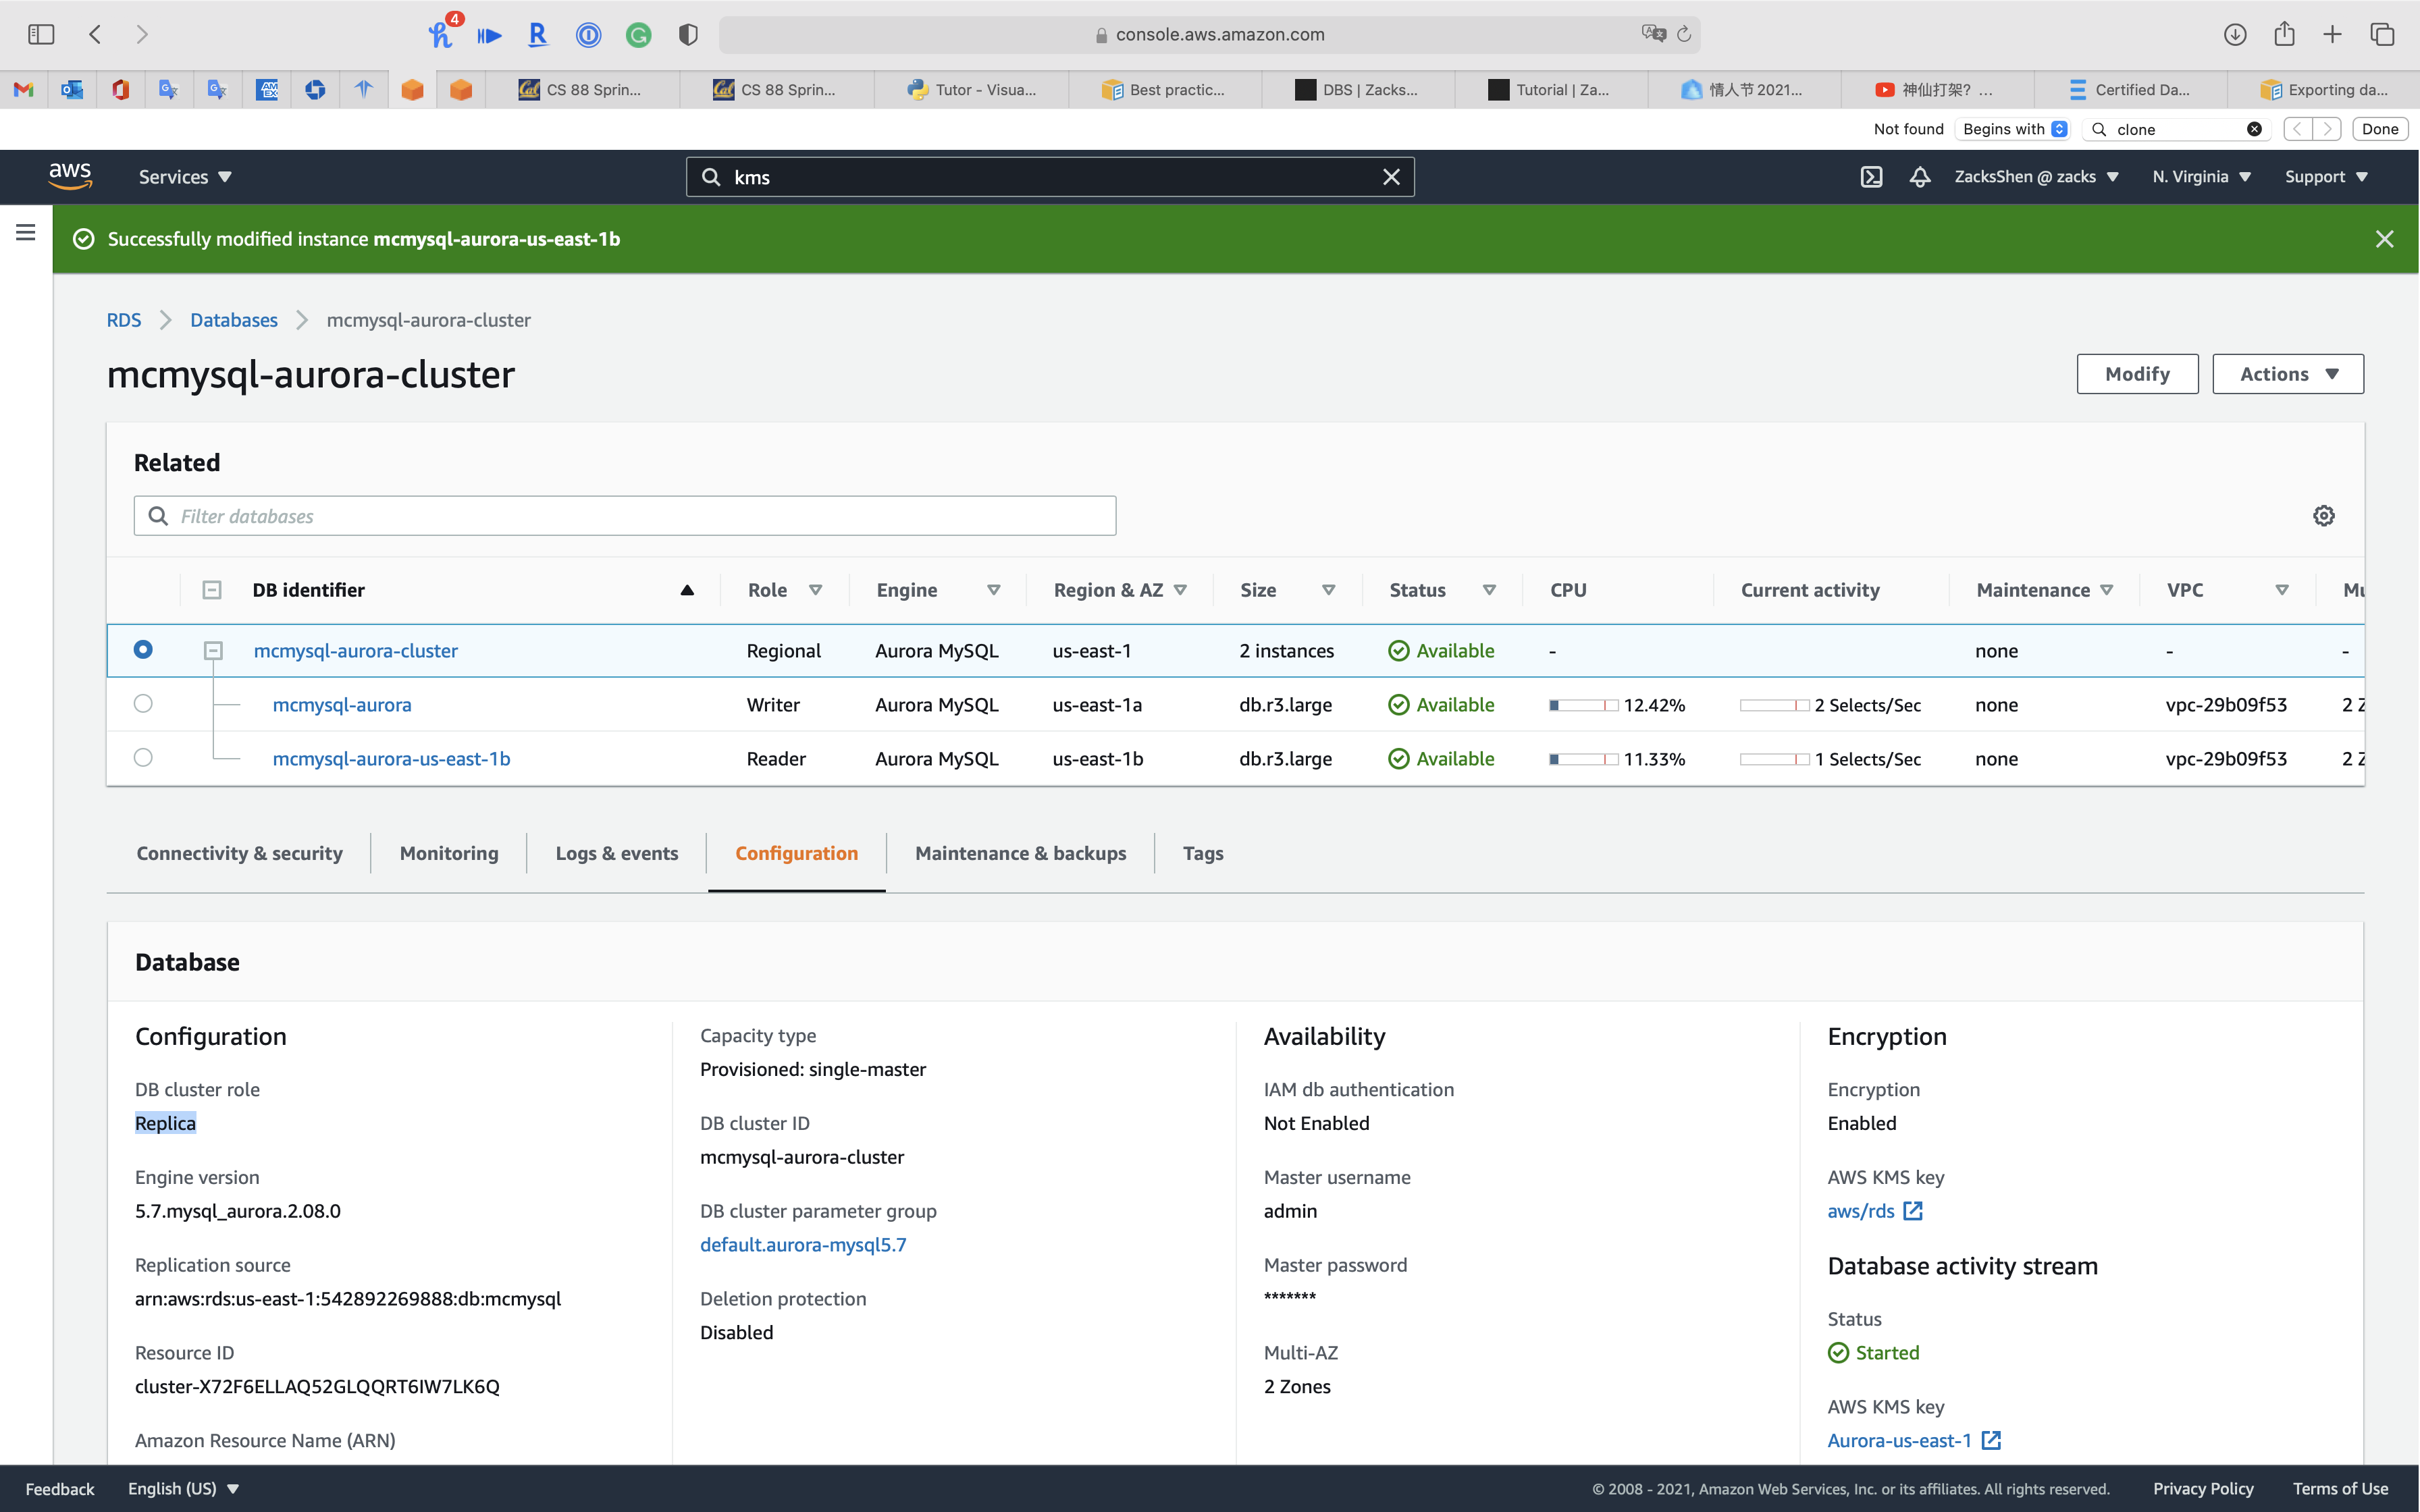Clear the kms search text

point(1391,177)
